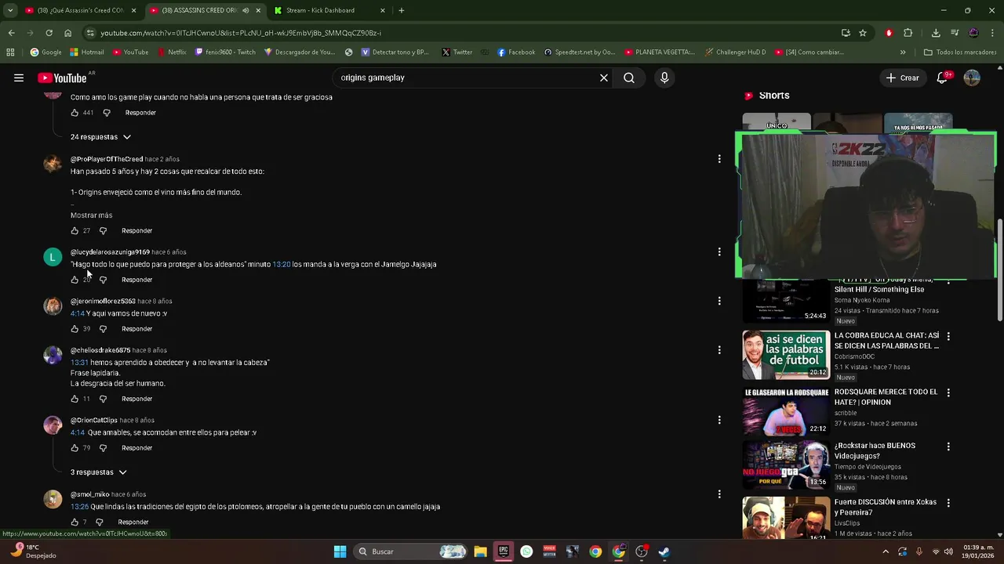Like @jeronimoflorez5363's comment
The height and width of the screenshot is (564, 1004).
tap(75, 329)
